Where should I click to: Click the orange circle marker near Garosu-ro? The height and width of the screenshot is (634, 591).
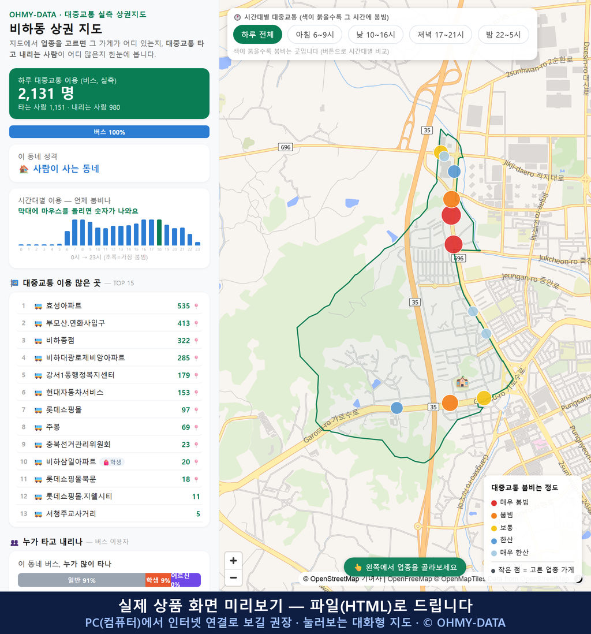(450, 402)
